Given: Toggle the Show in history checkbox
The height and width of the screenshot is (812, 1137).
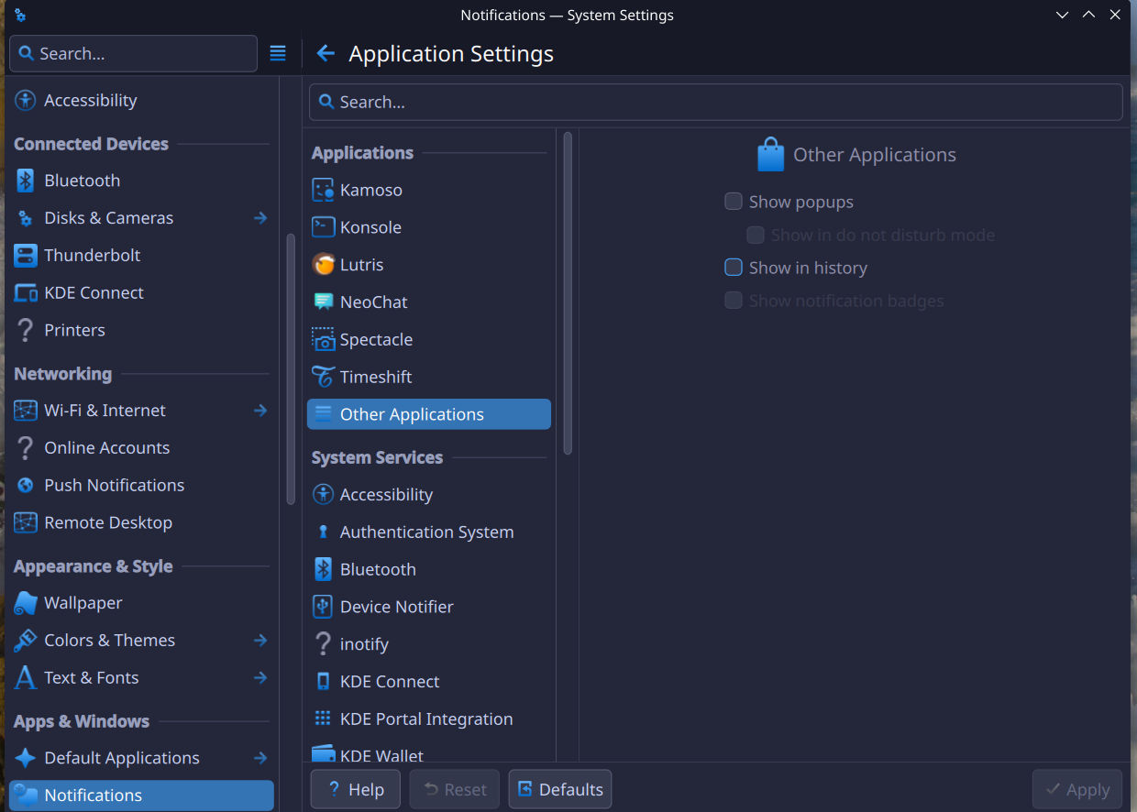Looking at the screenshot, I should (734, 268).
